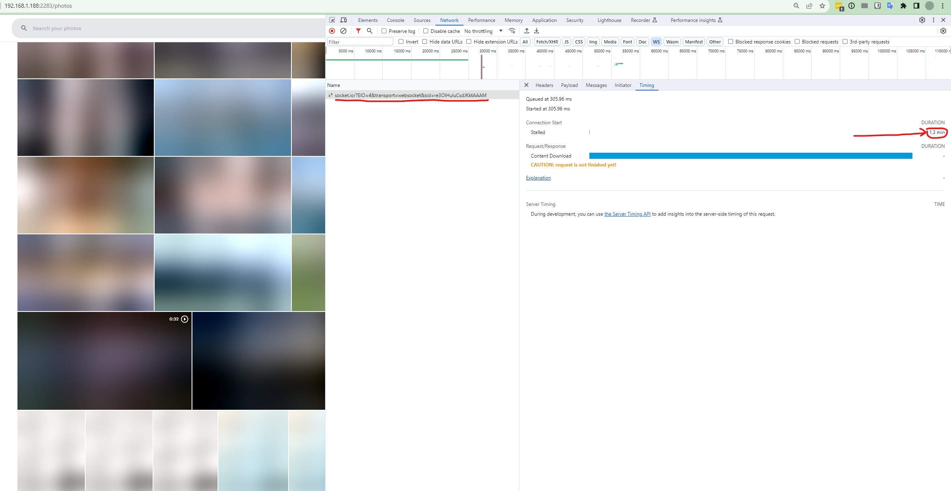Open network conditions wifi-gear icon
This screenshot has height=491, width=951.
512,31
